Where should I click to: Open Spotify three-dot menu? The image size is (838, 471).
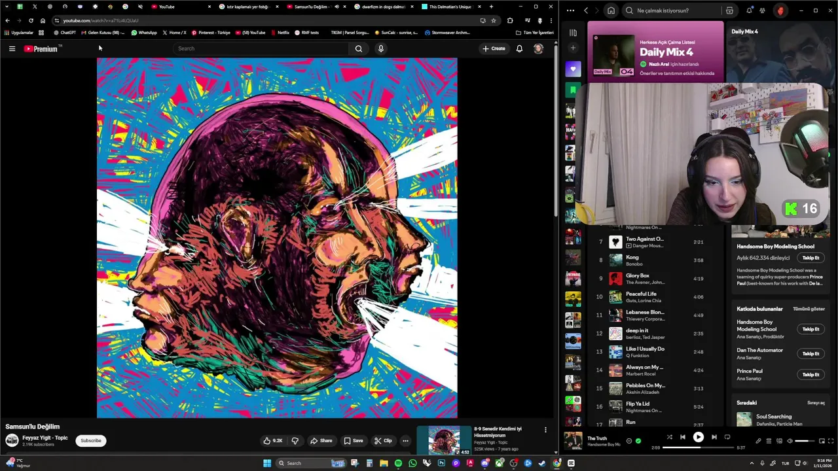(x=570, y=10)
